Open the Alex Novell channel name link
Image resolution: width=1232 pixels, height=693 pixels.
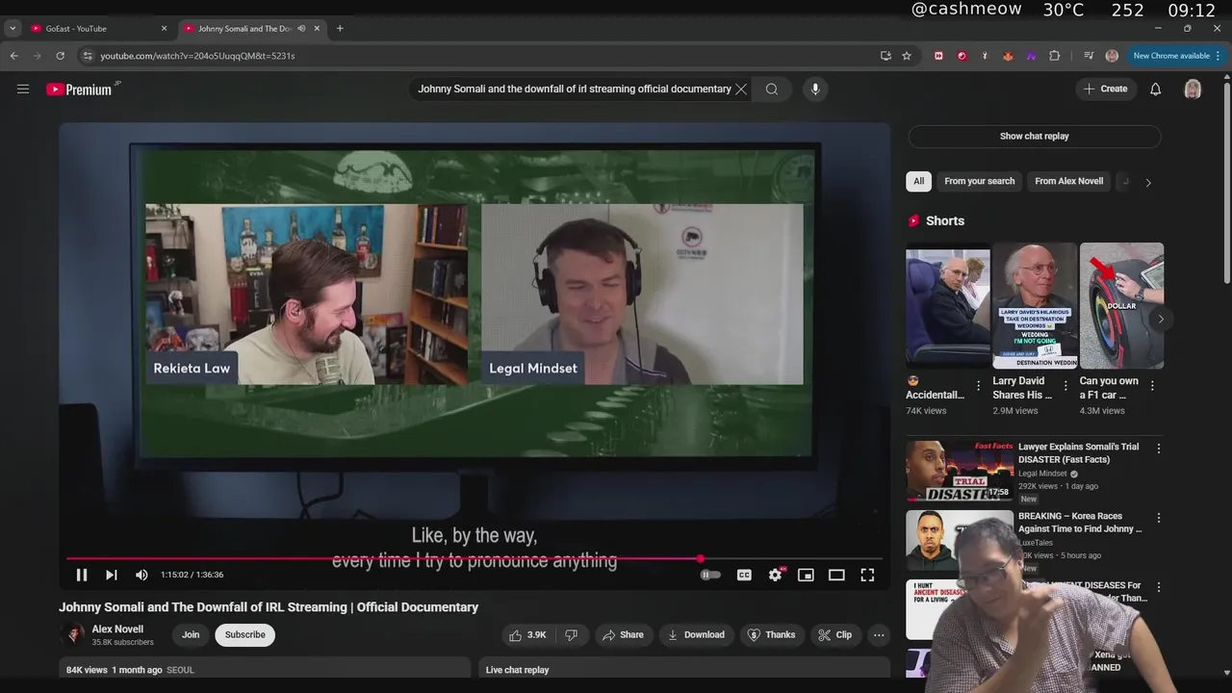coord(117,629)
